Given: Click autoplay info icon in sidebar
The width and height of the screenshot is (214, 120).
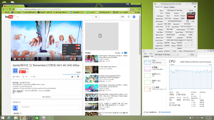Looking at the screenshot, I should click(122, 53).
